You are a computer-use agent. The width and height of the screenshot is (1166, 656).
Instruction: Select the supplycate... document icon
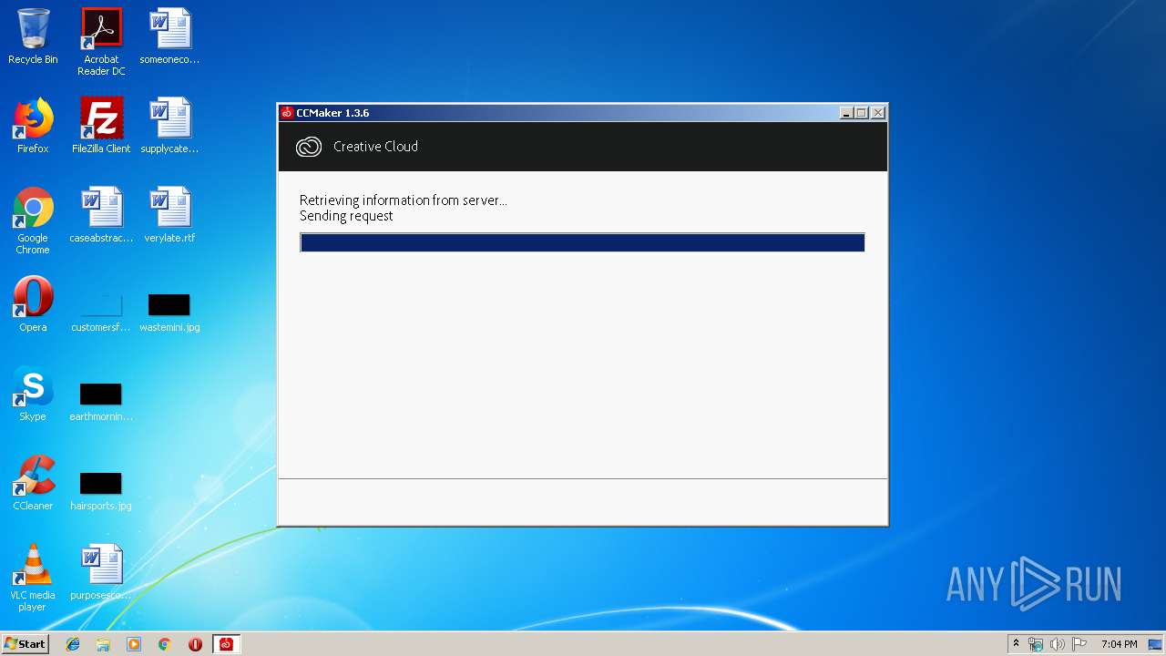pyautogui.click(x=169, y=126)
